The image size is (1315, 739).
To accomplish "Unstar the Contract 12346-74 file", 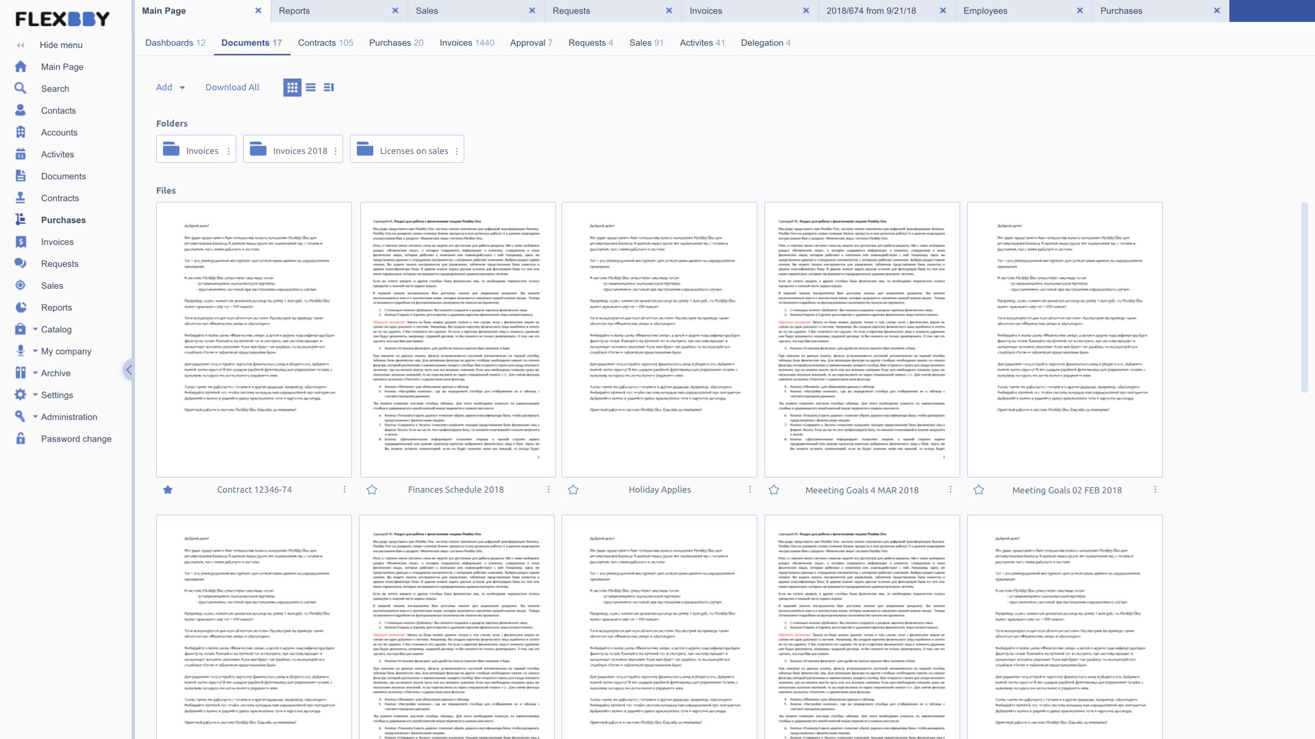I will pos(168,490).
